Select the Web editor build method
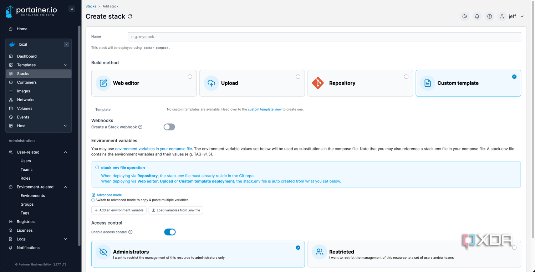This screenshot has height=272, width=535. pyautogui.click(x=144, y=83)
